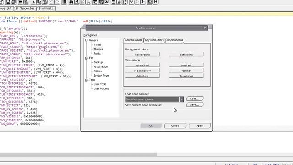Pick the background color button
The width and height of the screenshot is (293, 165).
[x=142, y=55]
